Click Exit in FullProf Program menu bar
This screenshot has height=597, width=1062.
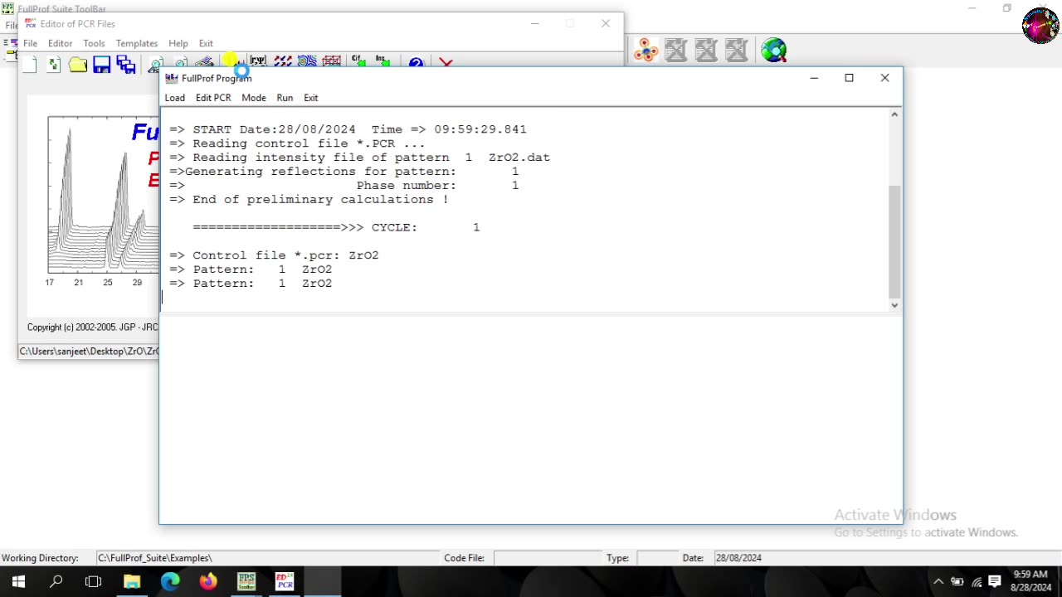click(x=311, y=98)
